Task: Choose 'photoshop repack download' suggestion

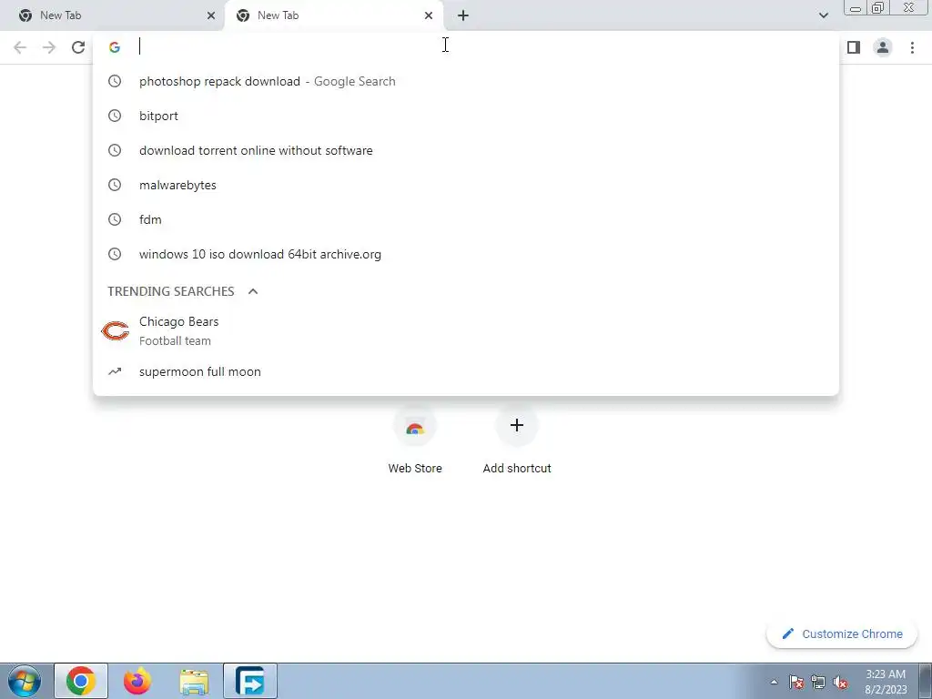Action: (x=466, y=81)
